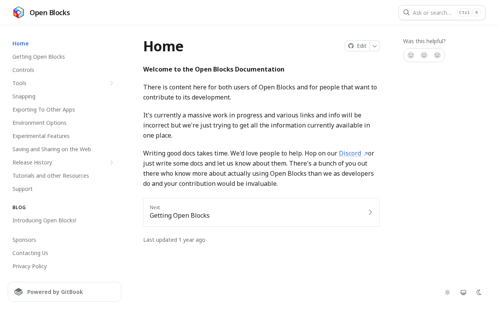Switch to dark theme
This screenshot has height=311, width=498.
click(479, 292)
